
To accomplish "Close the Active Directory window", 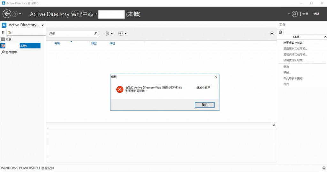I will pyautogui.click(x=322, y=3).
